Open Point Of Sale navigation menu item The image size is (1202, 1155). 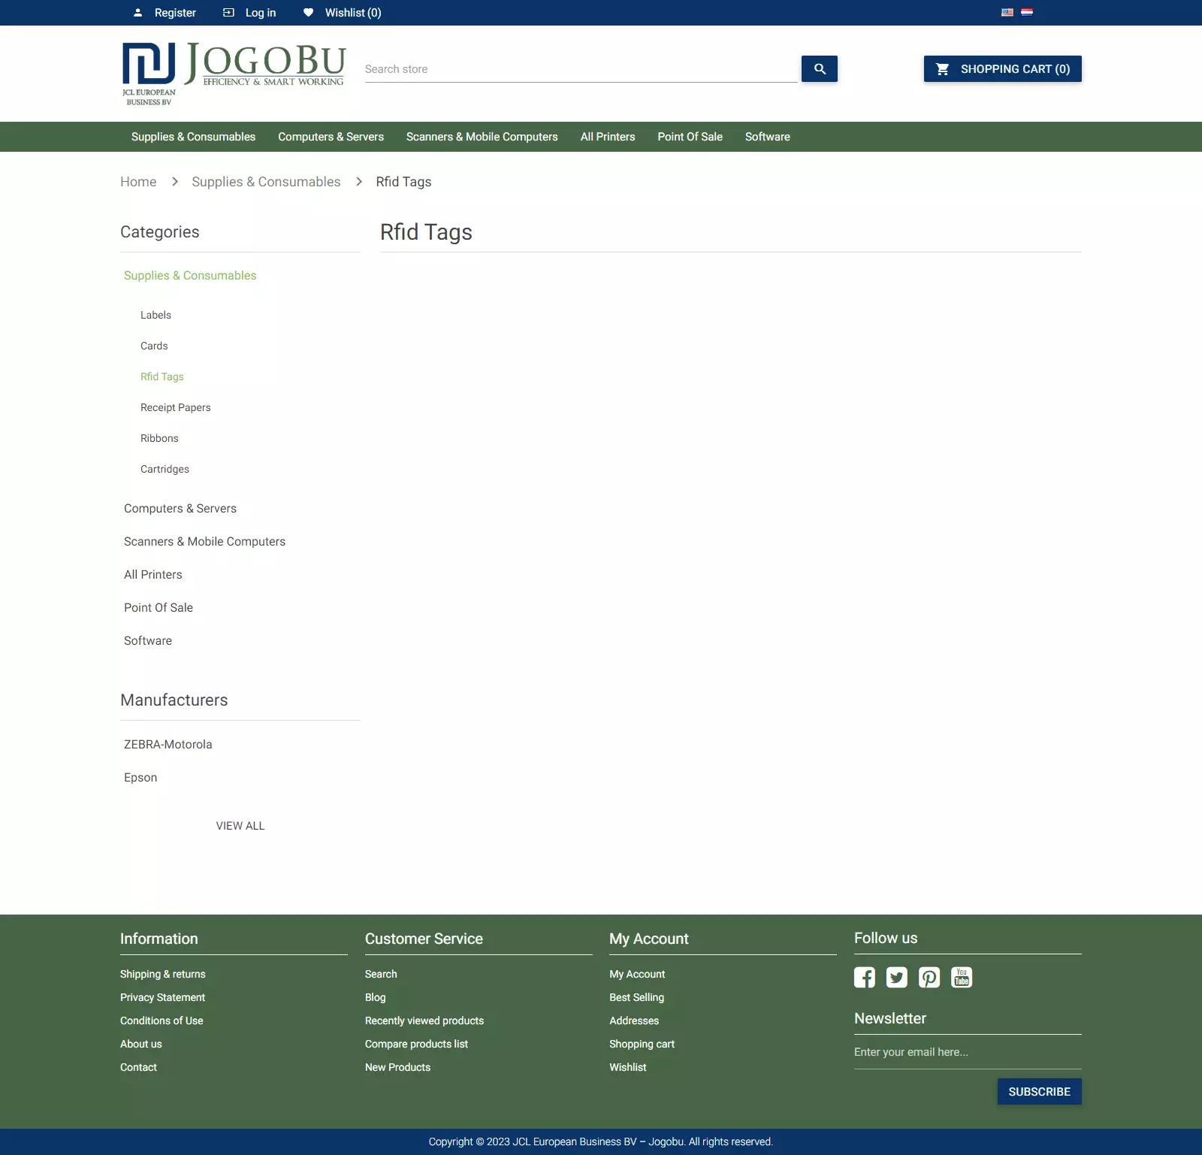(x=690, y=137)
